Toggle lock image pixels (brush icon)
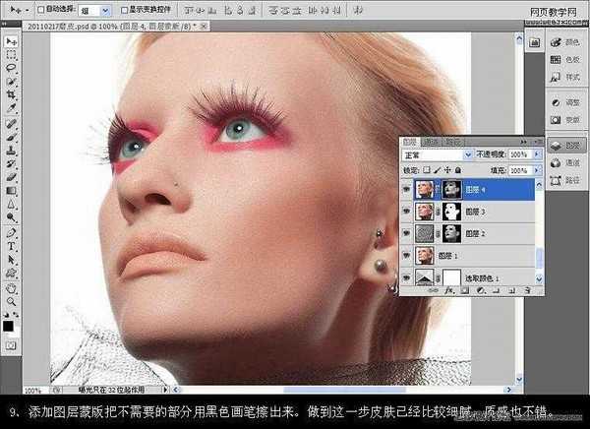Viewport: 590px width, 429px height. pyautogui.click(x=438, y=170)
